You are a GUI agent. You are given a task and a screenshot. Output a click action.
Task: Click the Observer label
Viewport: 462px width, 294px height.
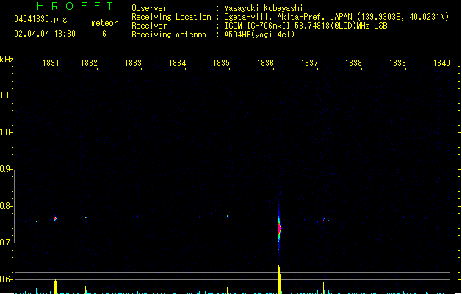[149, 8]
